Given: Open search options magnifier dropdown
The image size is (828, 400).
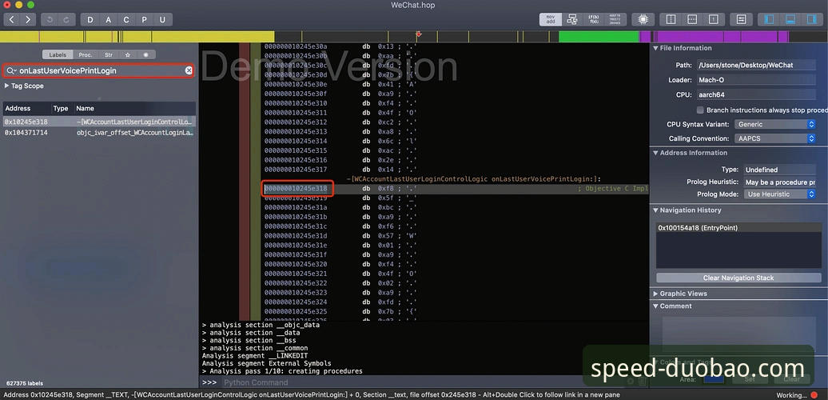Looking at the screenshot, I should click(x=12, y=71).
